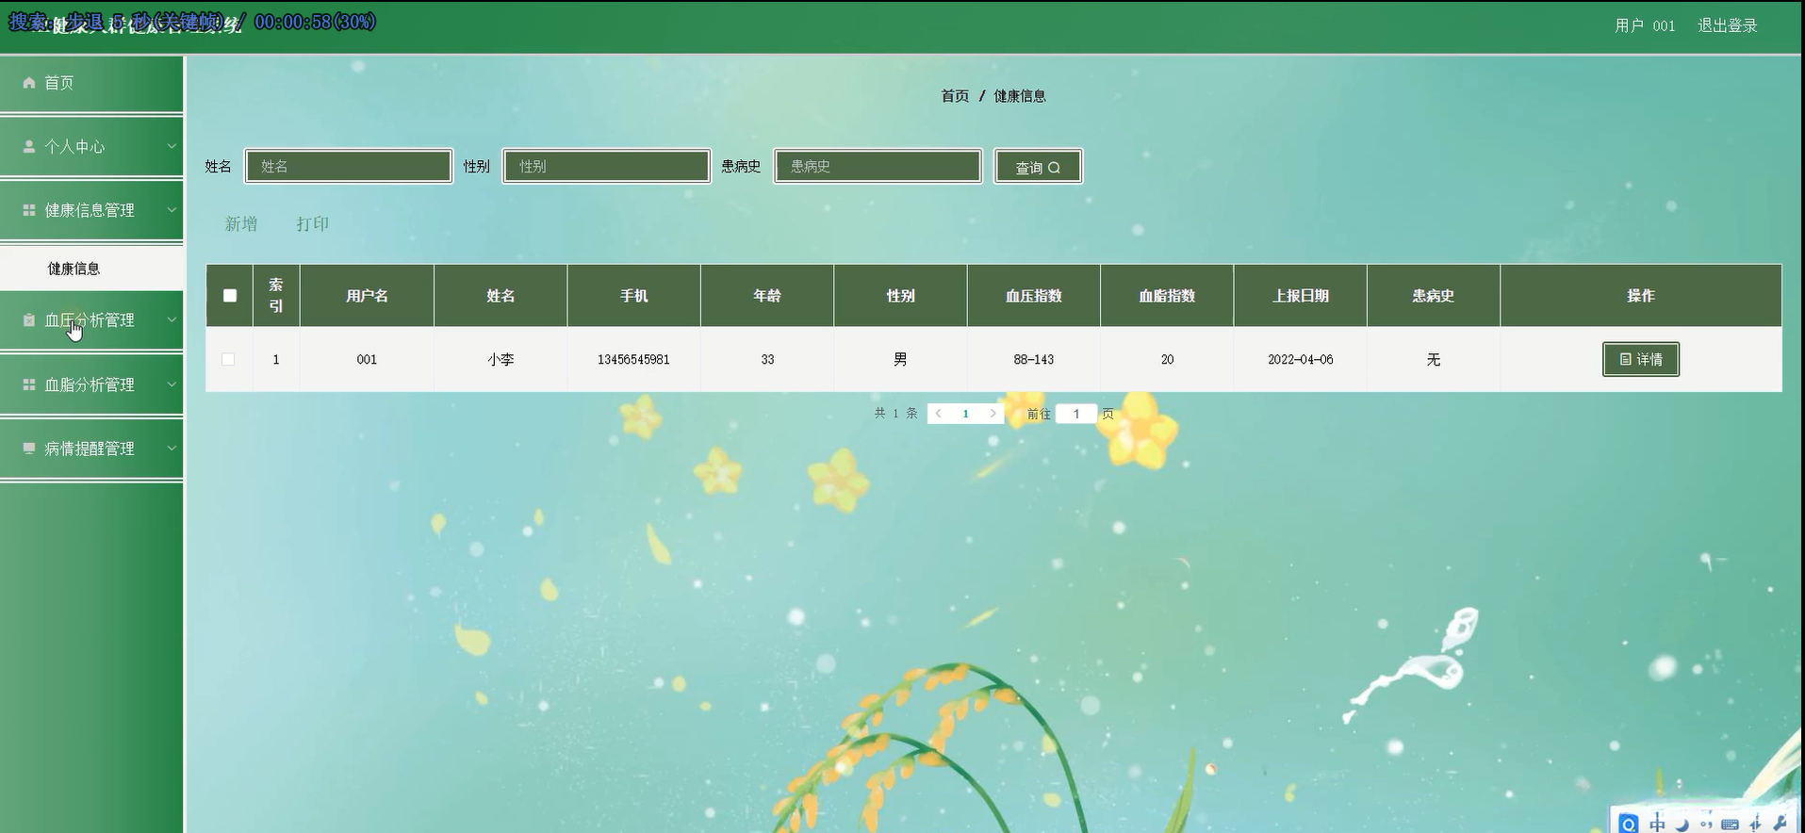The width and height of the screenshot is (1805, 833).
Task: Check the checkbox for the 小李 row
Action: click(x=228, y=359)
